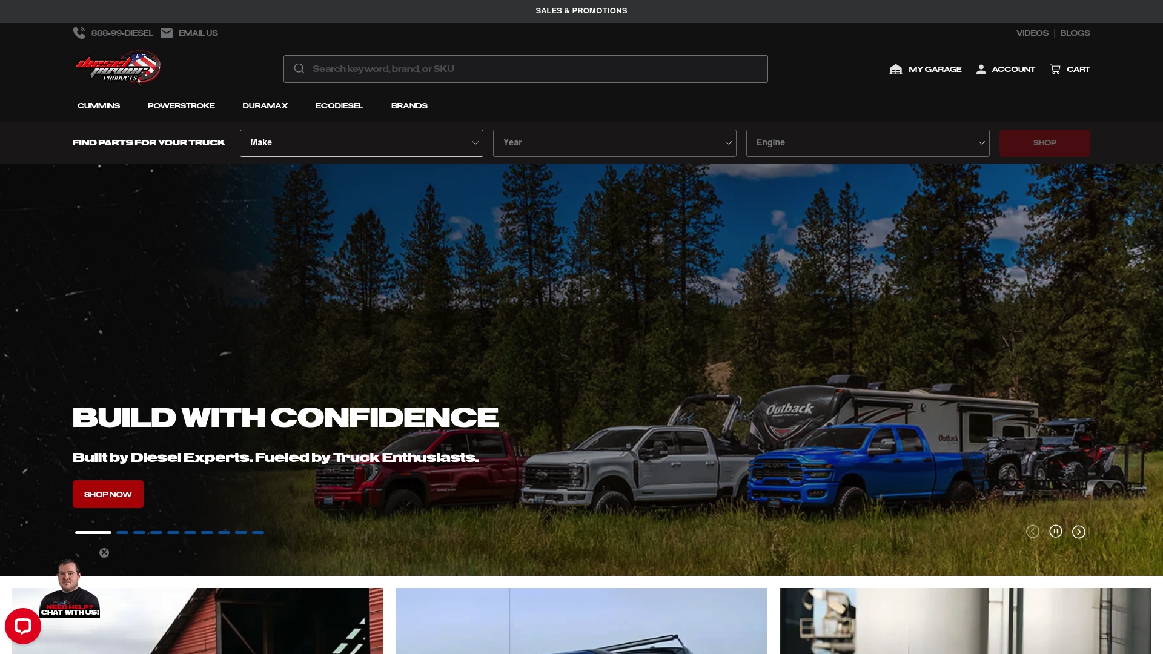Viewport: 1163px width, 654px height.
Task: Click the Shop Now button
Action: (x=108, y=494)
